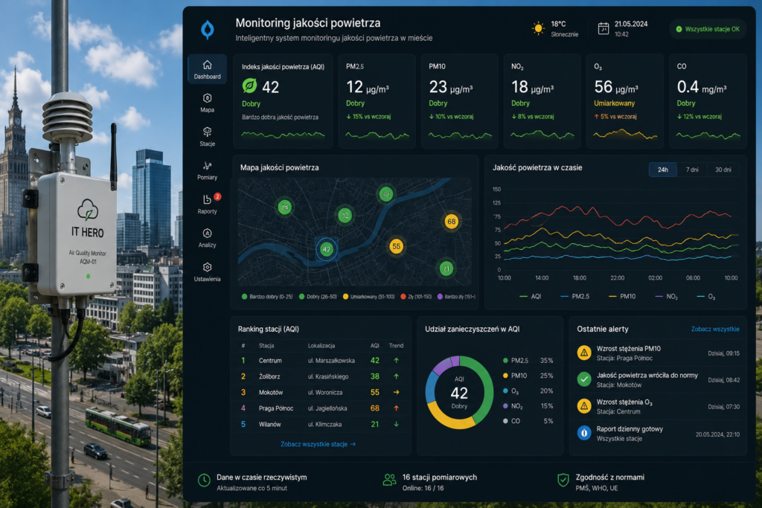The height and width of the screenshot is (508, 762).
Task: Open Raporty icon with red badge
Action: click(208, 199)
